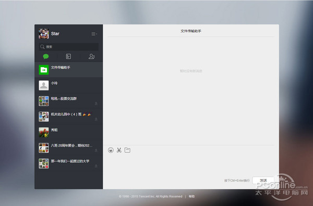Image resolution: width=313 pixels, height=206 pixels.
Task: Click 秀姐's flower avatar
Action: pyautogui.click(x=44, y=132)
